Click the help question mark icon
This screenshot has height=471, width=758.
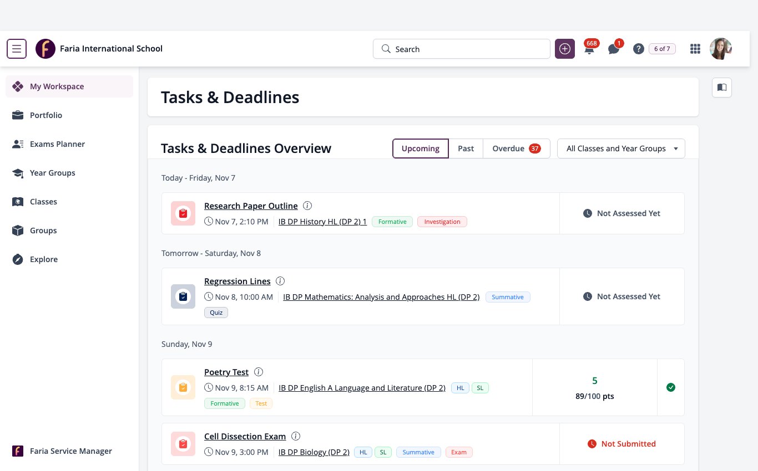pyautogui.click(x=639, y=49)
